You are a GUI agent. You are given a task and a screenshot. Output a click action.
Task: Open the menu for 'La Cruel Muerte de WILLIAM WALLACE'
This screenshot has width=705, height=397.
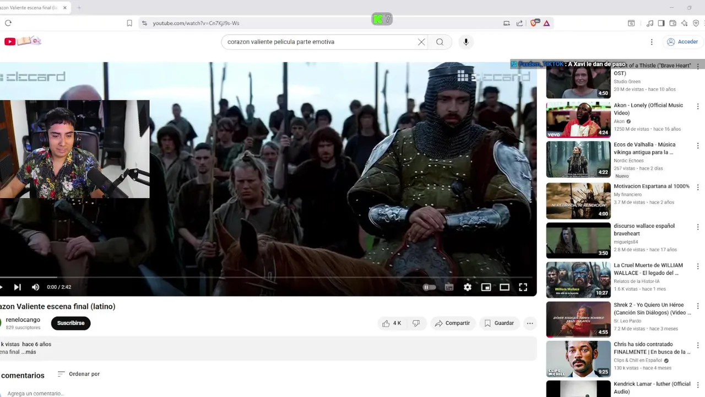pos(698,266)
